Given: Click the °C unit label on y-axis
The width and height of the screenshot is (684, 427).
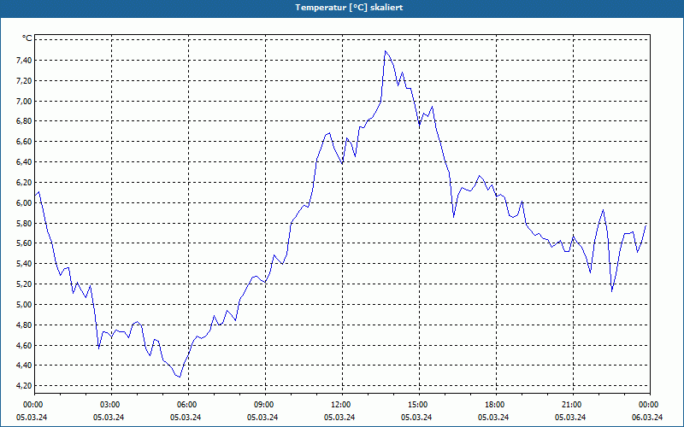Looking at the screenshot, I should tap(27, 38).
